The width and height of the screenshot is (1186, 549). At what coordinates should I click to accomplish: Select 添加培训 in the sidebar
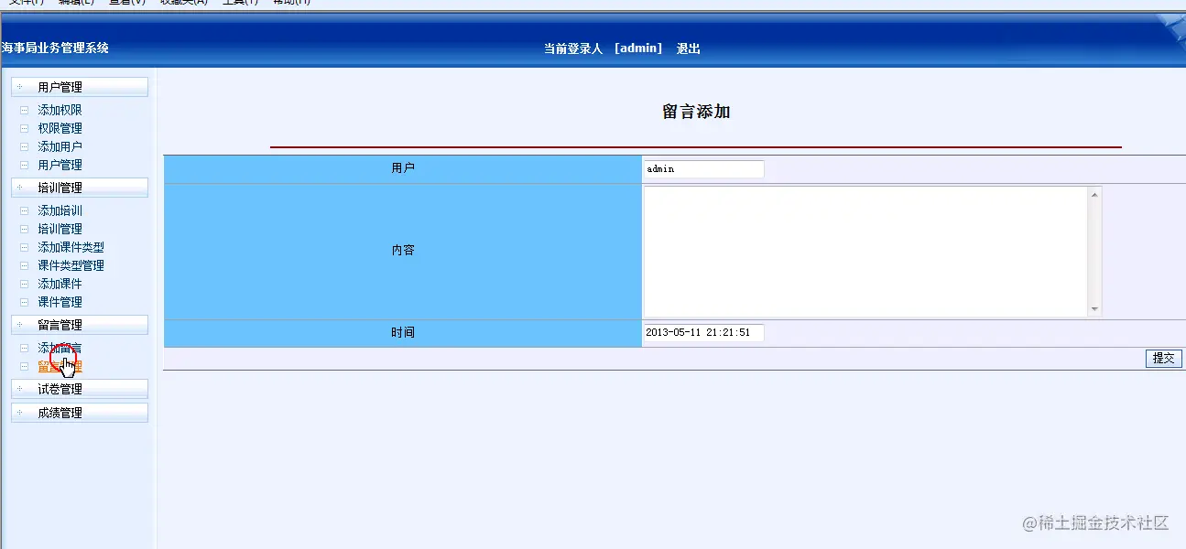click(x=60, y=210)
